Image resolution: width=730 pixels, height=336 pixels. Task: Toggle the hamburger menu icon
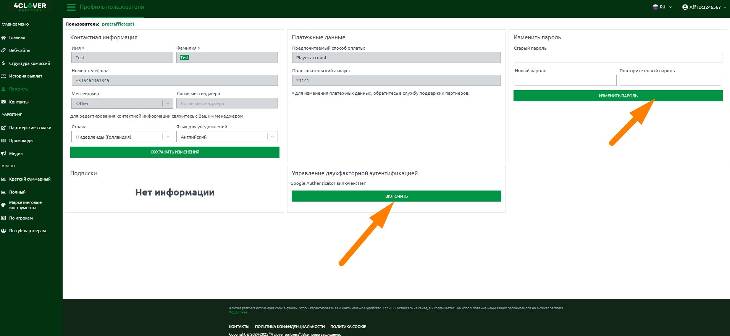click(71, 7)
